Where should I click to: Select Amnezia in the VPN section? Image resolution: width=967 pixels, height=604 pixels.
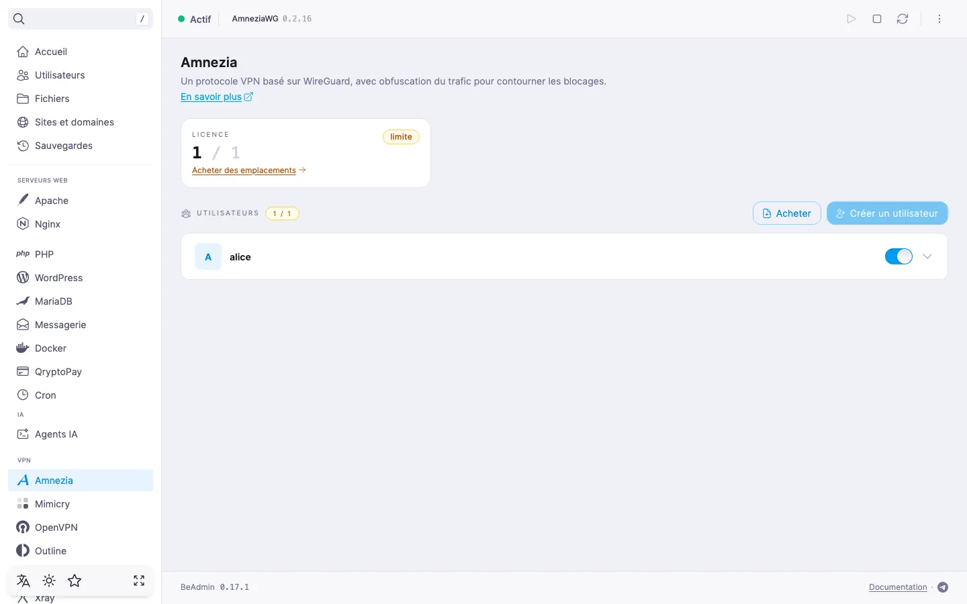pyautogui.click(x=81, y=481)
